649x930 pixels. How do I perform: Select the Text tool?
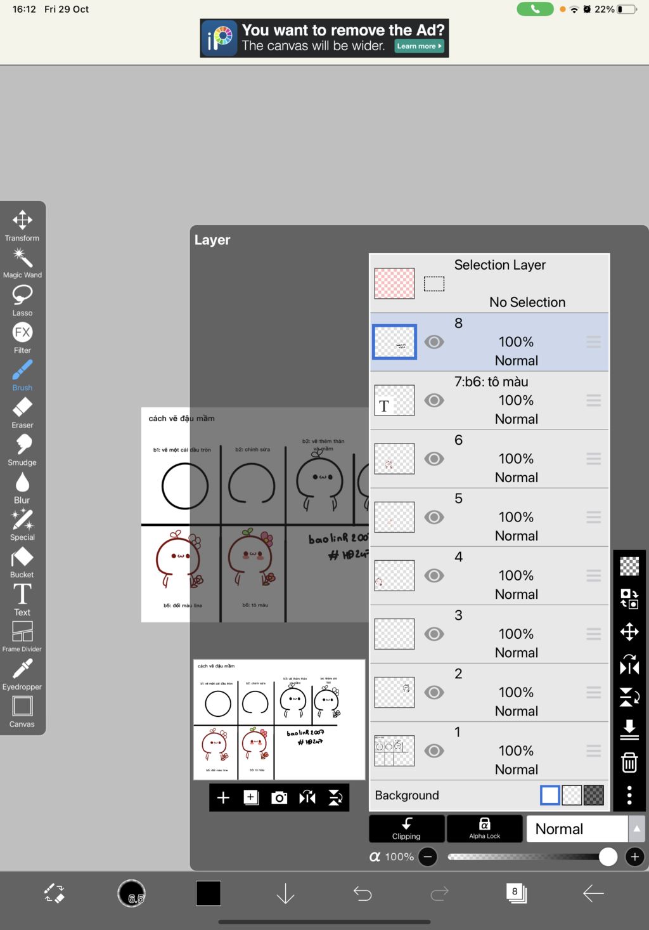click(22, 599)
